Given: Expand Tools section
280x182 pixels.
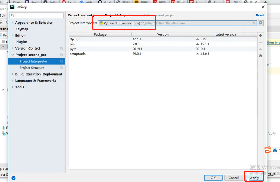Looking at the screenshot, I should [12, 87].
